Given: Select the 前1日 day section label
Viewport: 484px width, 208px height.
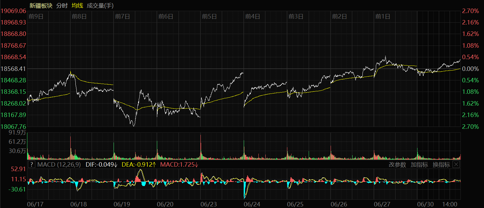Looking at the screenshot, I should pyautogui.click(x=382, y=17).
